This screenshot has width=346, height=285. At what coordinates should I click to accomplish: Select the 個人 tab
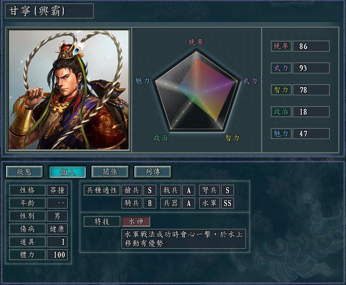tap(67, 172)
